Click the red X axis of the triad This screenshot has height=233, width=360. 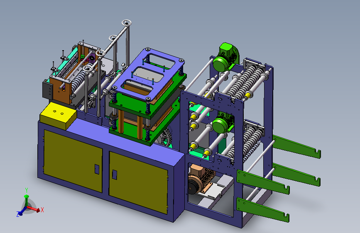(34, 209)
